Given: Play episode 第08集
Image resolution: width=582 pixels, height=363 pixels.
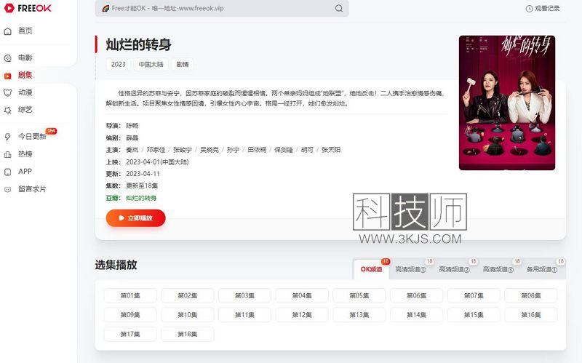Looking at the screenshot, I should tap(531, 295).
